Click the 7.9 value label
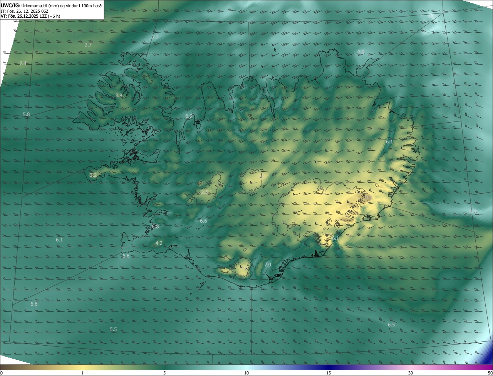Viewport: 493px width, 376px height. [361, 52]
